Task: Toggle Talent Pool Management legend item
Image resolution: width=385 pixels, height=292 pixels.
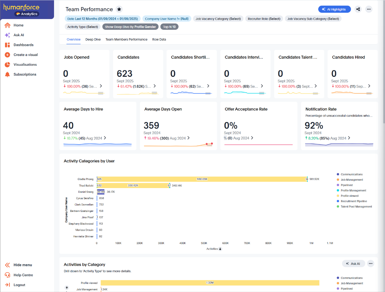Action: pyautogui.click(x=356, y=207)
